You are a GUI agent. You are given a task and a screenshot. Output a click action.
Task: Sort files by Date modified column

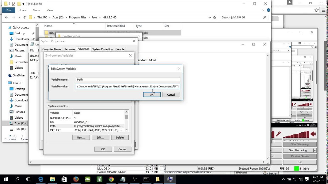click(116, 26)
